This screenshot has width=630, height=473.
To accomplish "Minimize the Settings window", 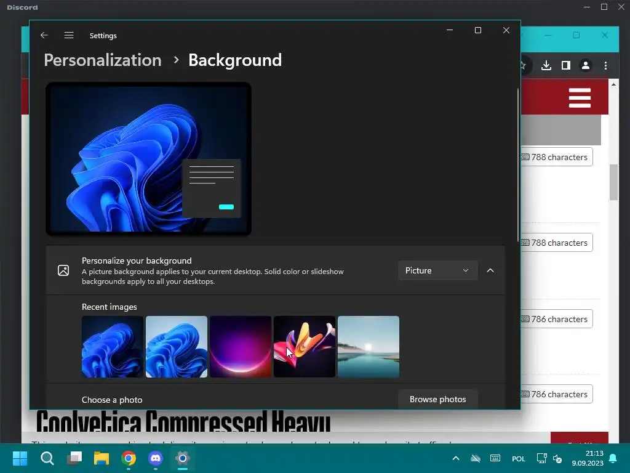I will [450, 30].
